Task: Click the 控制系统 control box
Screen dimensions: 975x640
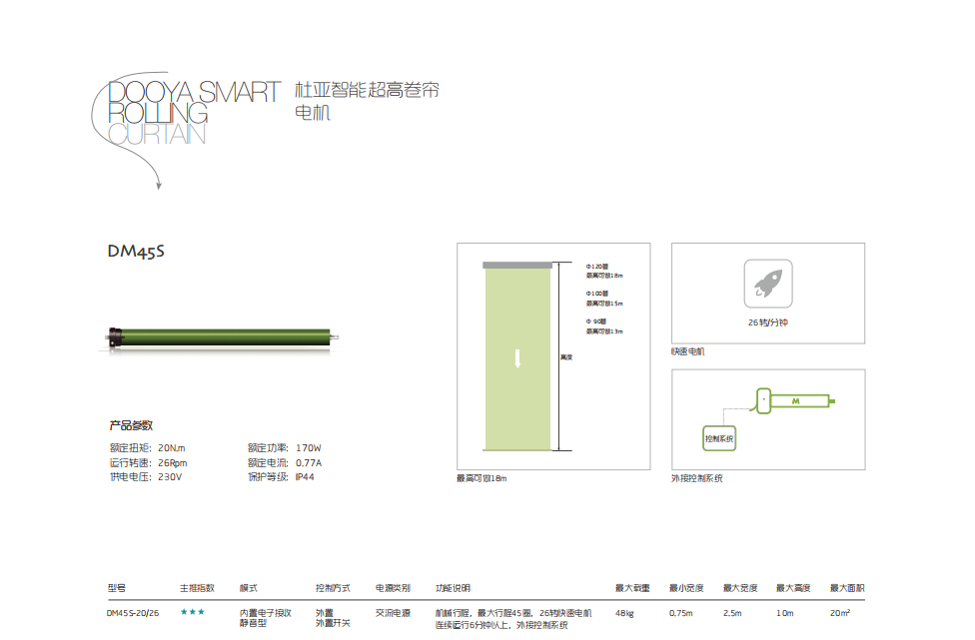Action: tap(719, 438)
